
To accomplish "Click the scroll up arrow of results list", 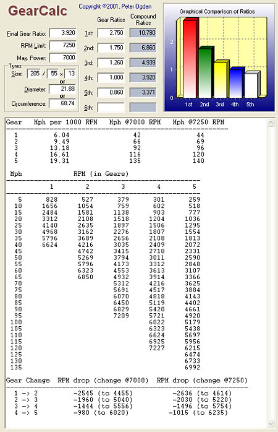I will pyautogui.click(x=271, y=123).
